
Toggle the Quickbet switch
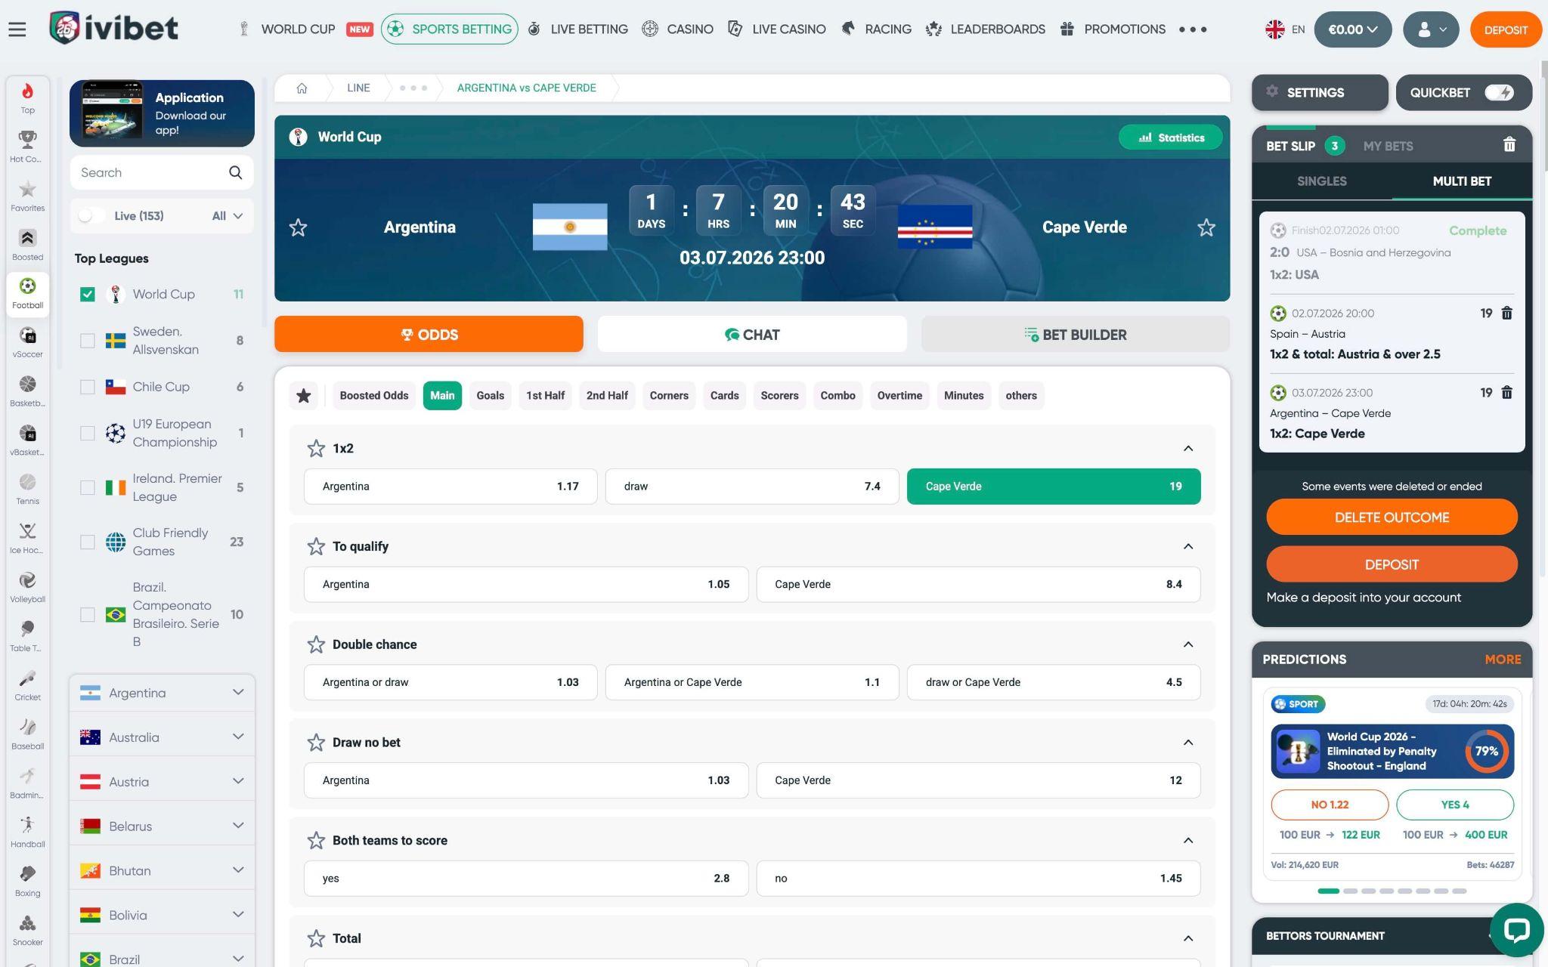click(x=1498, y=92)
